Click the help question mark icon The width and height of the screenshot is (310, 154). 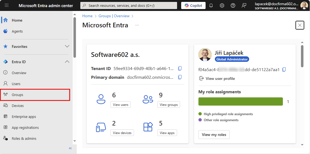click(x=233, y=5)
